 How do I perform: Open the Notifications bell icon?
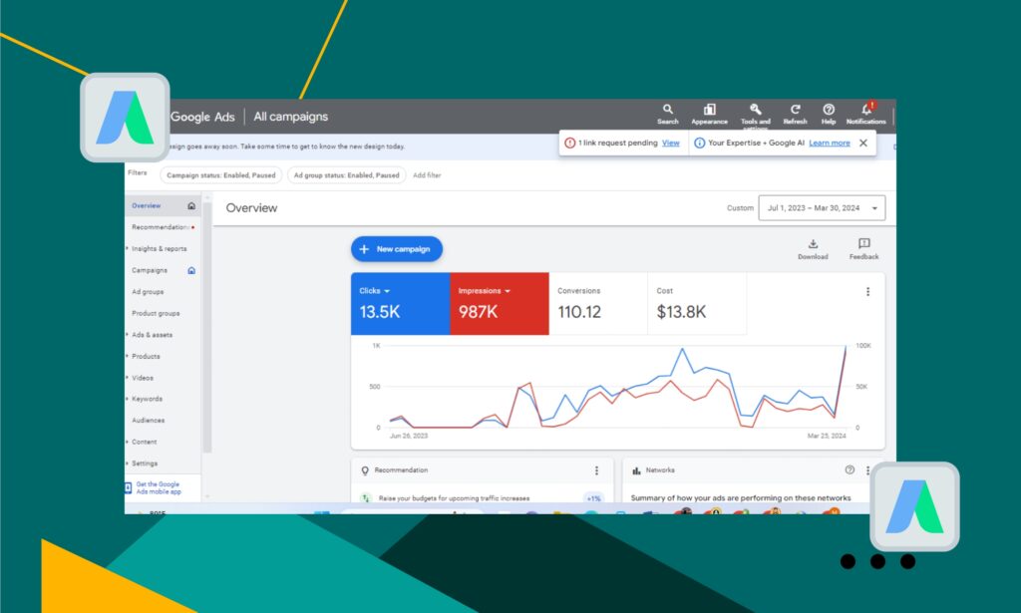[865, 110]
